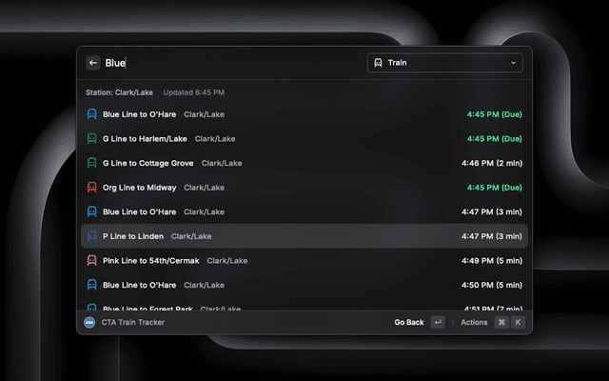Click the Enter key shortcut badge
Viewport: 609px width, 381px height.
[x=438, y=323]
